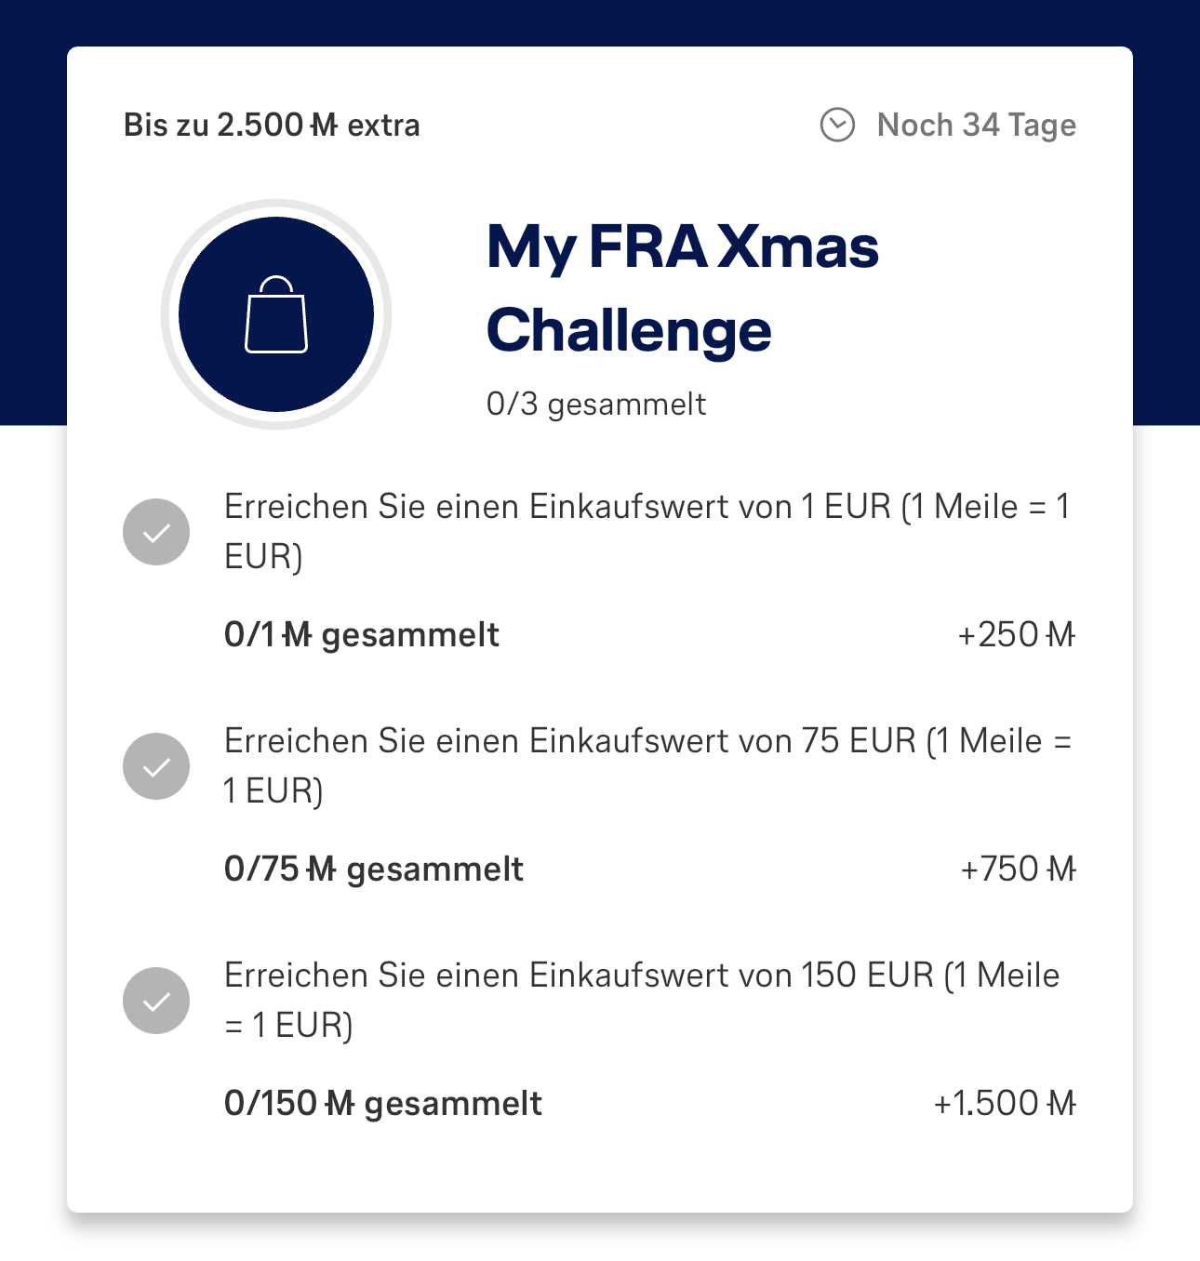Click the 150 EUR Einkaufswert task description
Image resolution: width=1200 pixels, height=1261 pixels.
(x=642, y=1000)
